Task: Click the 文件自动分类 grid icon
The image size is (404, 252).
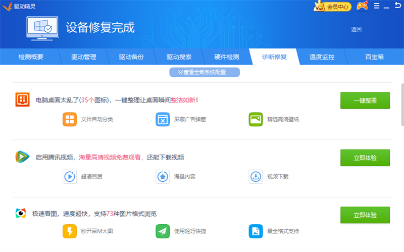Action: pos(70,119)
